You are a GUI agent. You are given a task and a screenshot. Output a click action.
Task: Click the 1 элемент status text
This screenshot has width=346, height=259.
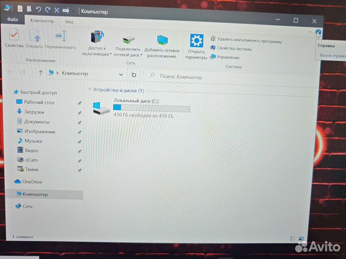23,237
